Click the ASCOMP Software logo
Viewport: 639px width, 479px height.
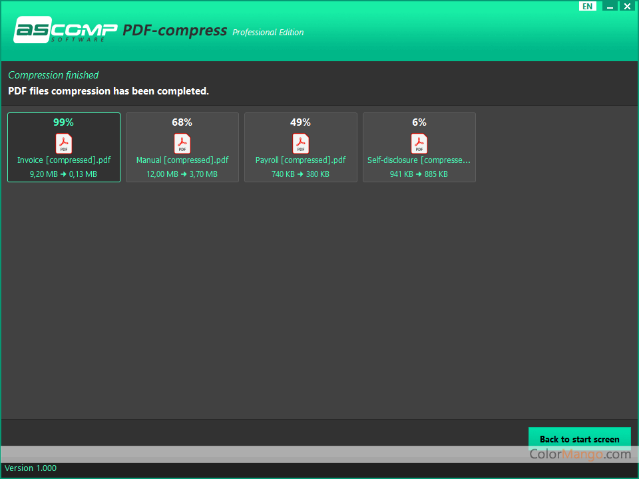(65, 31)
